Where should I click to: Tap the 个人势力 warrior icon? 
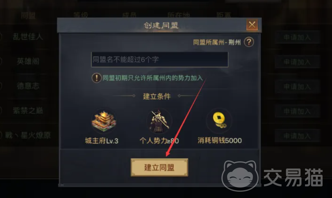(x=159, y=121)
